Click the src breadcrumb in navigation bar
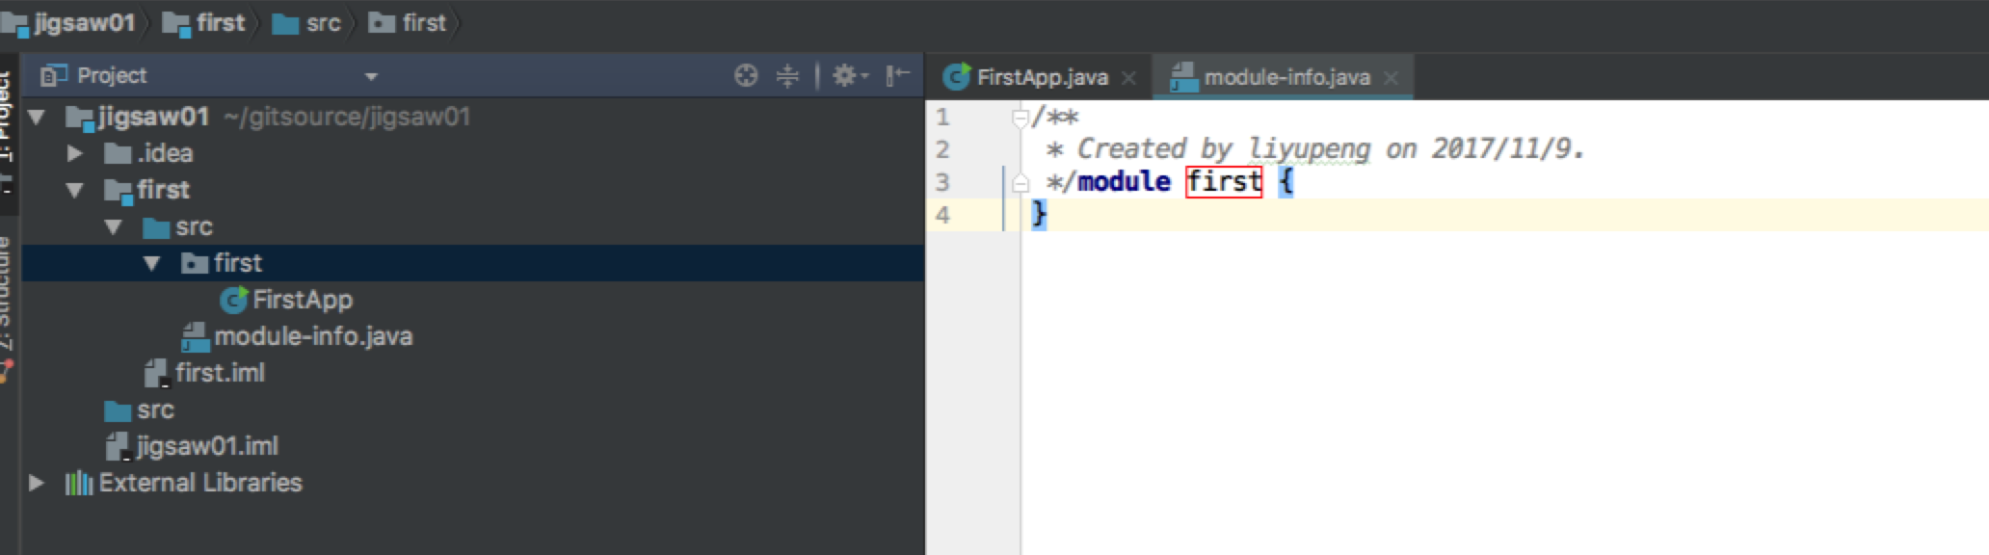 click(307, 22)
